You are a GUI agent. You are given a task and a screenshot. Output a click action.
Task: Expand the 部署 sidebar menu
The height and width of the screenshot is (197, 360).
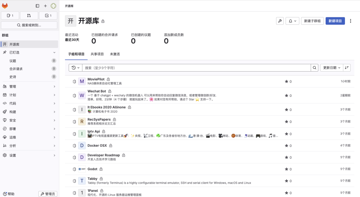point(29,129)
